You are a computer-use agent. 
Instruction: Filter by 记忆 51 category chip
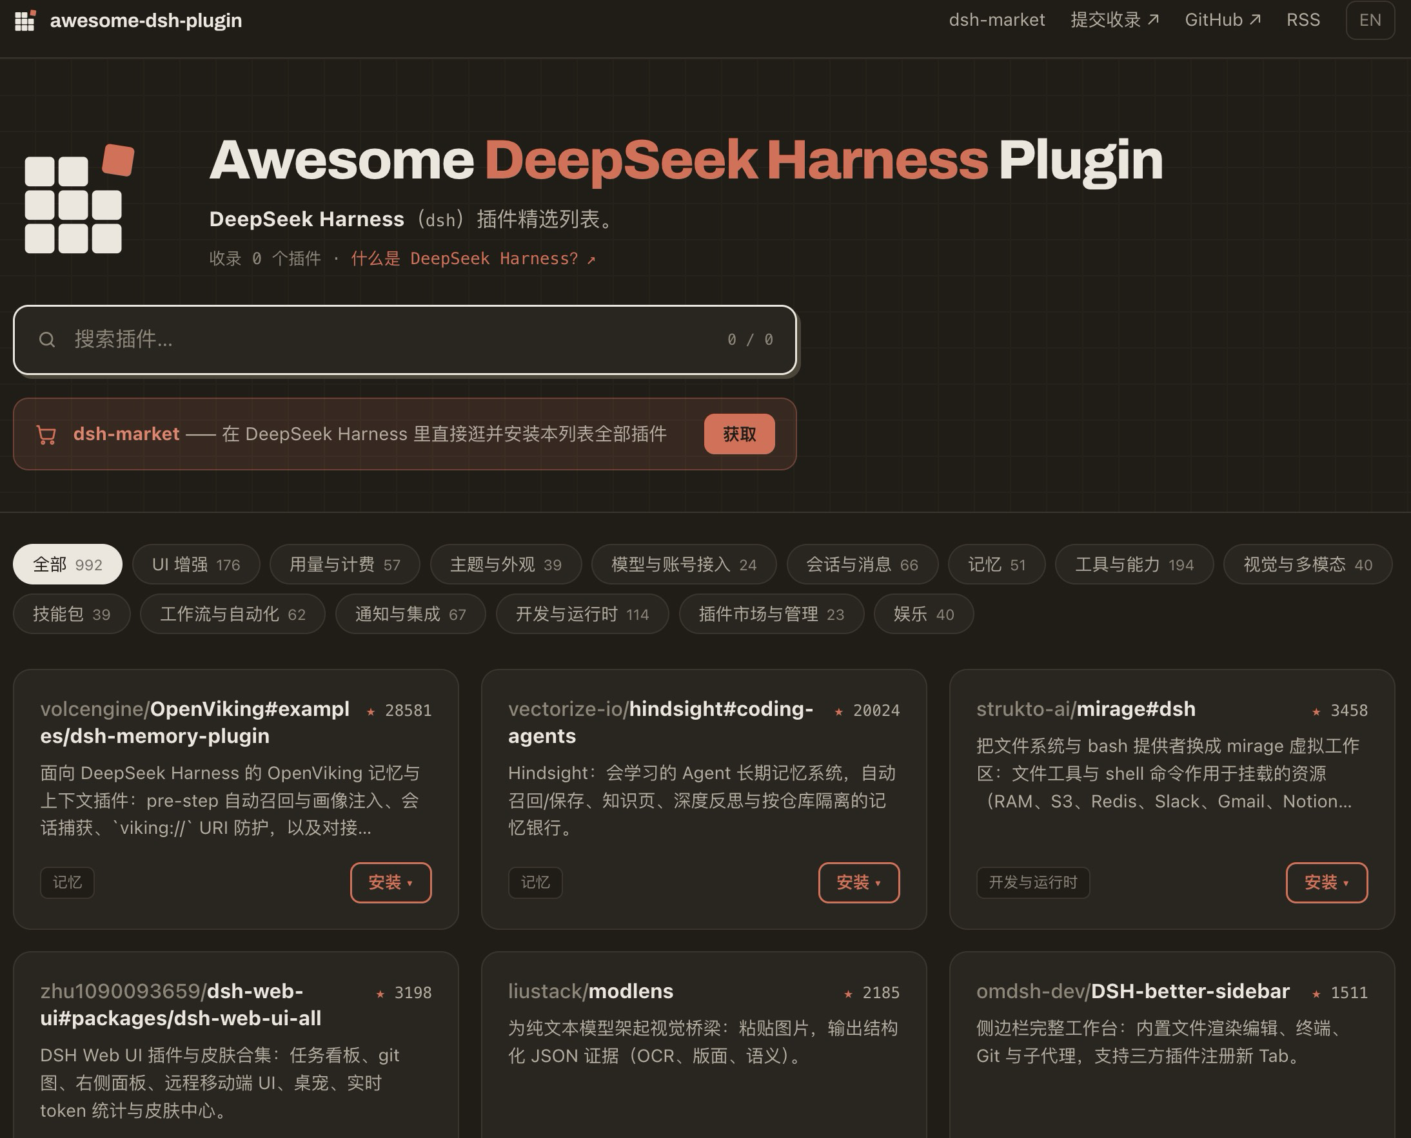coord(996,564)
